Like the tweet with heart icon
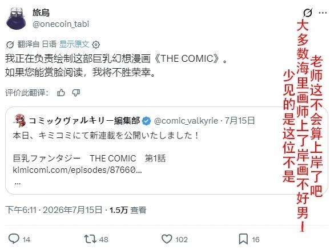 tap(167, 239)
